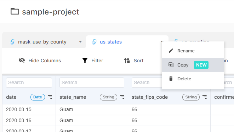Click the Date type badge on date column
The height and width of the screenshot is (132, 234).
click(38, 97)
